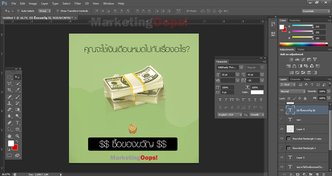Toggle Underline in Character panel
The image size is (332, 176).
[255, 100]
